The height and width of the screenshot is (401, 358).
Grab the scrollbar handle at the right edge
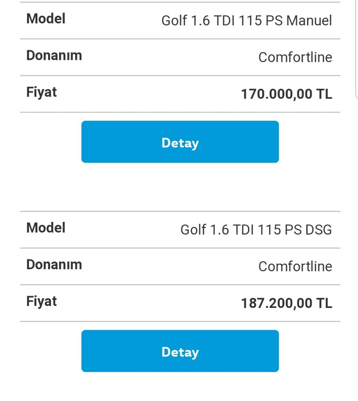(357, 49)
